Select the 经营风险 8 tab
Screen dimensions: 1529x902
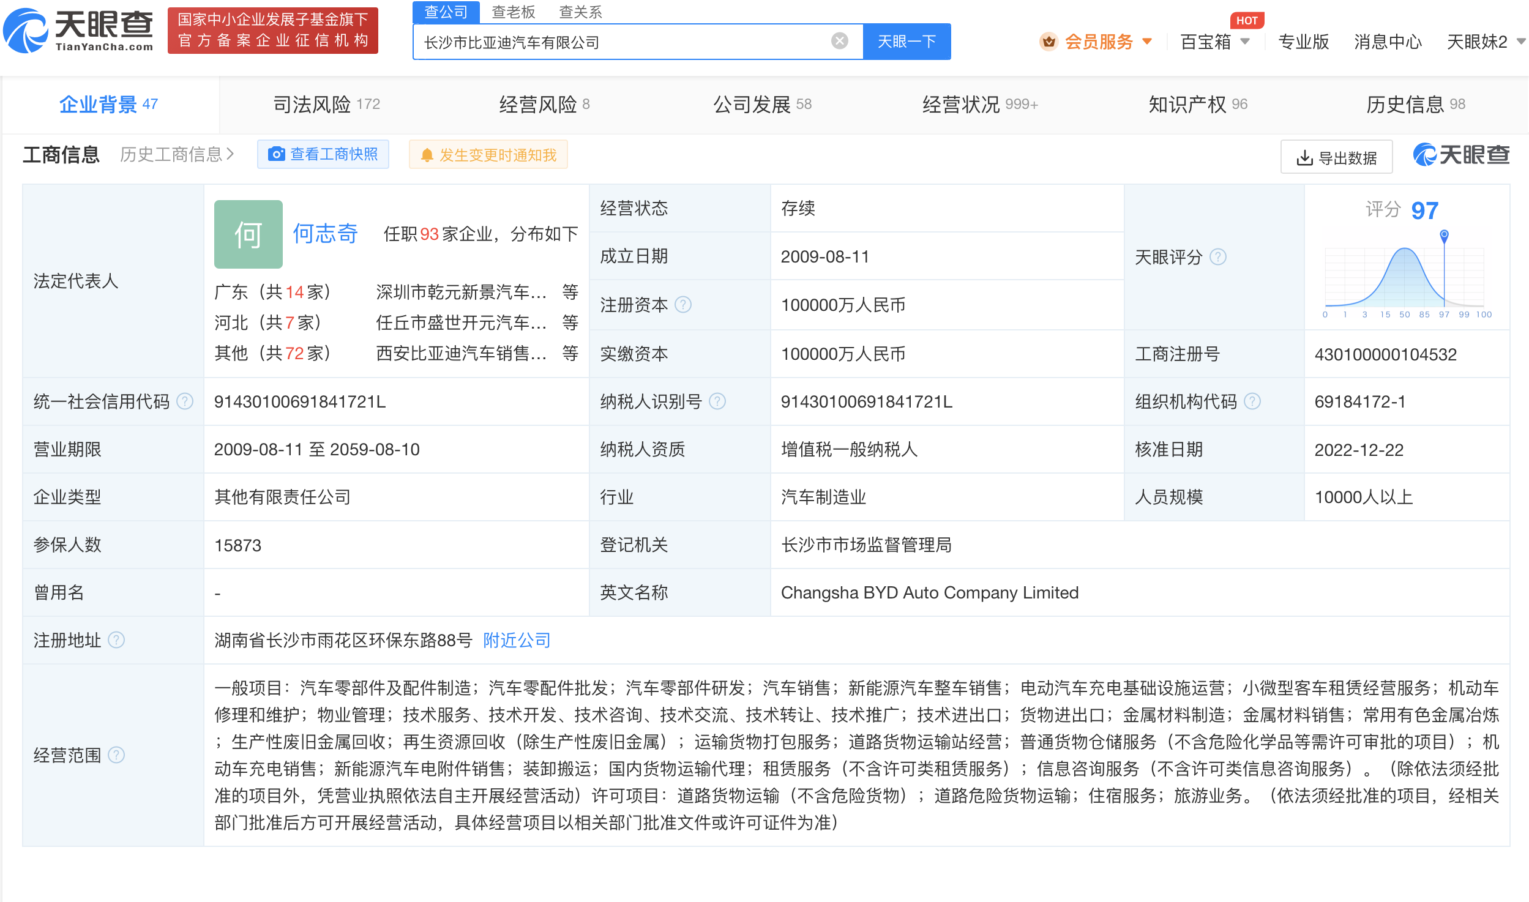(x=544, y=105)
